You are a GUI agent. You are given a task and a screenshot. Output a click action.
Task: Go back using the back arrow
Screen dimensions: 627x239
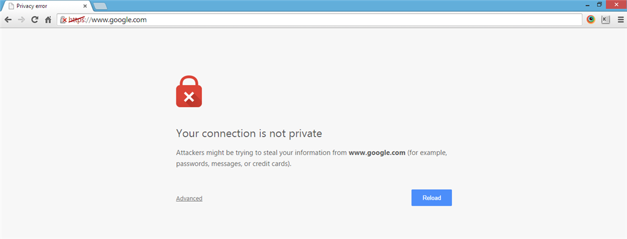coord(8,19)
